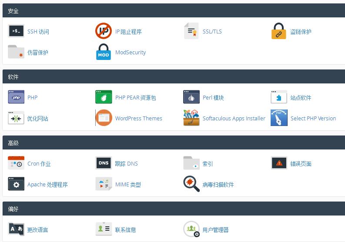Image resolution: width=345 pixels, height=242 pixels.
Task: Click the 更改语言 link
Action: pos(38,230)
